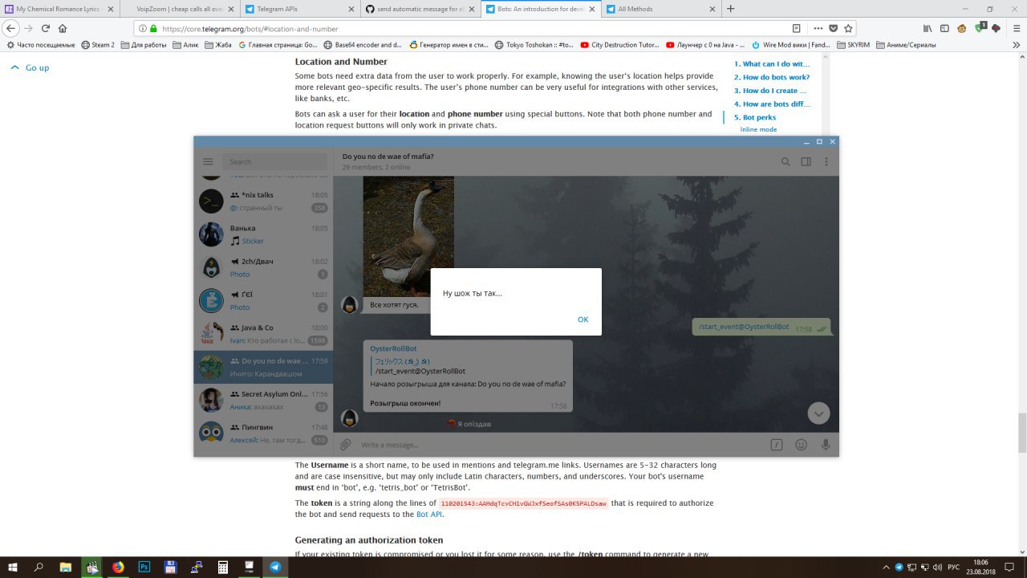This screenshot has width=1027, height=578.
Task: Open the Windows Start menu
Action: tap(13, 567)
